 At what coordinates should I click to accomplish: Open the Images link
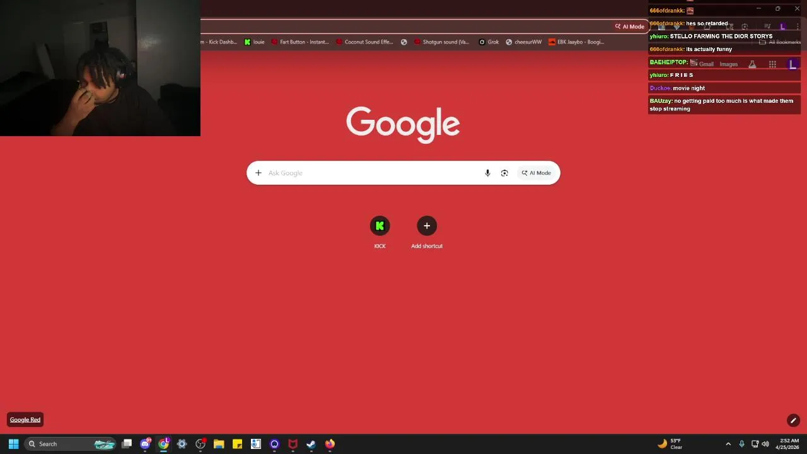pyautogui.click(x=728, y=64)
